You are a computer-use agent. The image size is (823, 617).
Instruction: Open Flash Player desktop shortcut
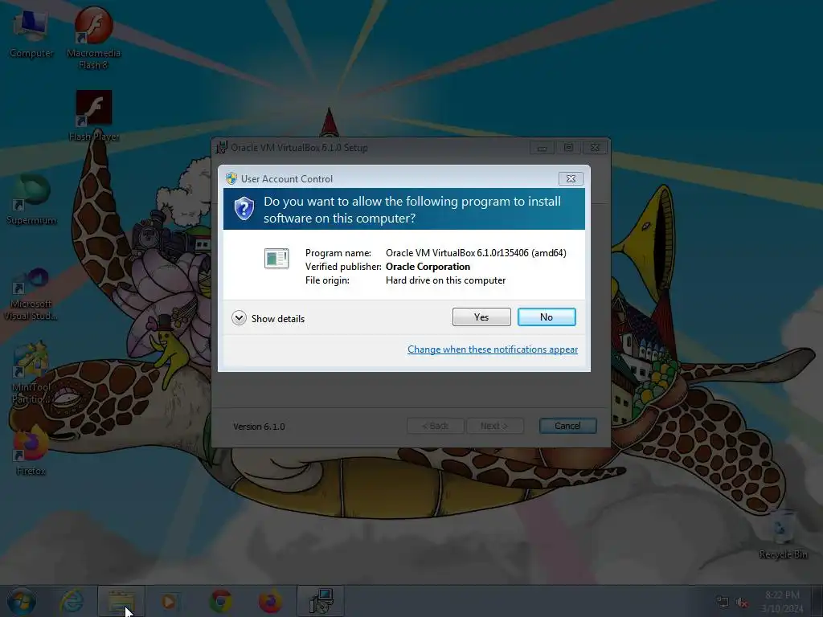[x=94, y=116]
